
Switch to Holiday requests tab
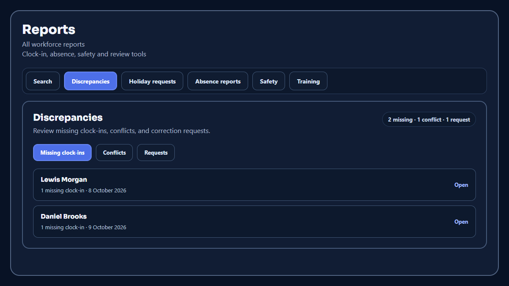[152, 81]
